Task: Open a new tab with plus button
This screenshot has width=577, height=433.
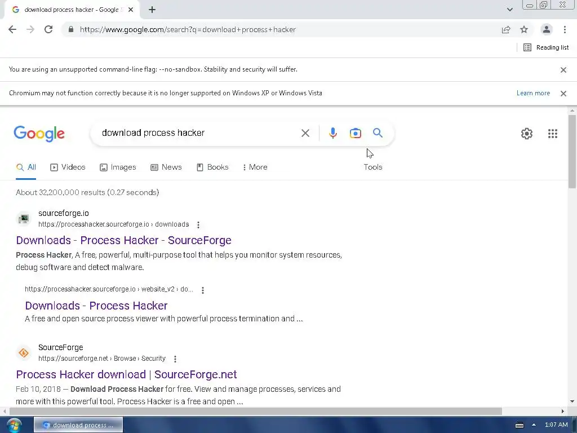Action: (152, 10)
